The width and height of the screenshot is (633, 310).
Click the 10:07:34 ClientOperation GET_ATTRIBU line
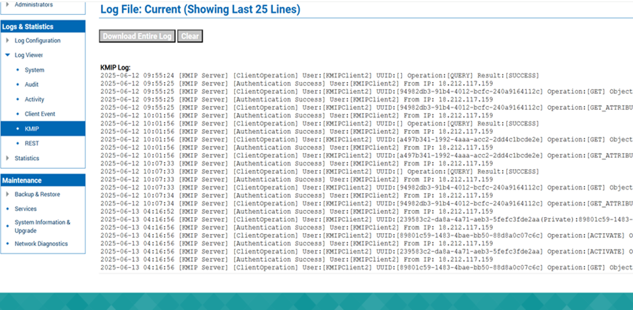pos(366,204)
